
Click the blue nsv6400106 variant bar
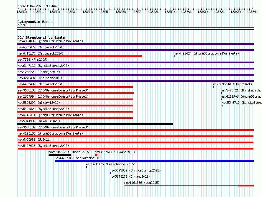(x=154, y=161)
